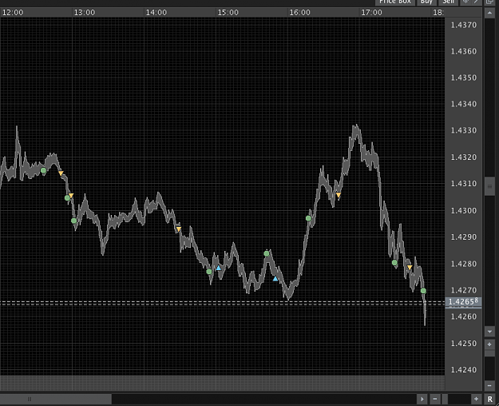Click the 12:00 time axis label
Image resolution: width=499 pixels, height=406 pixels.
coord(13,13)
